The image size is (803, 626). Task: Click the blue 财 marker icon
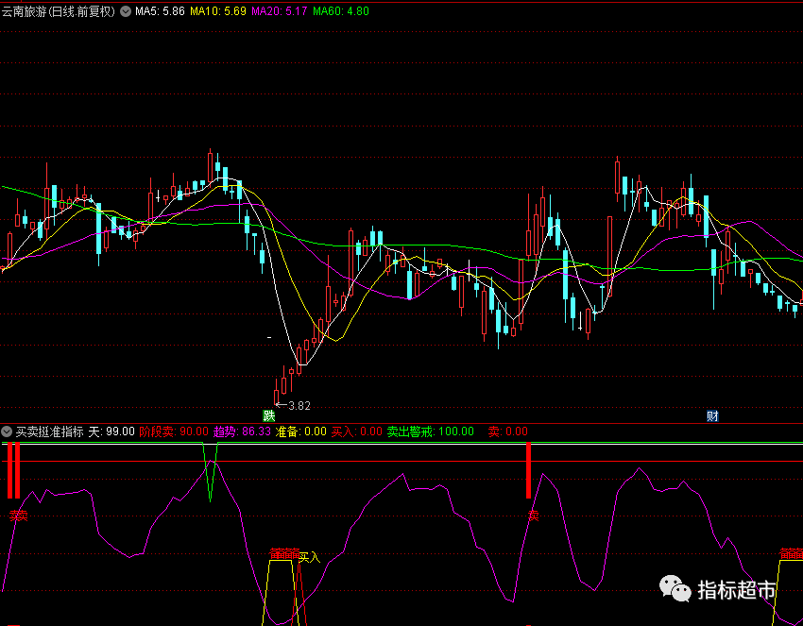point(712,415)
